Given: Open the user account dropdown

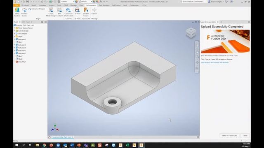Looking at the screenshot, I should [216, 2].
